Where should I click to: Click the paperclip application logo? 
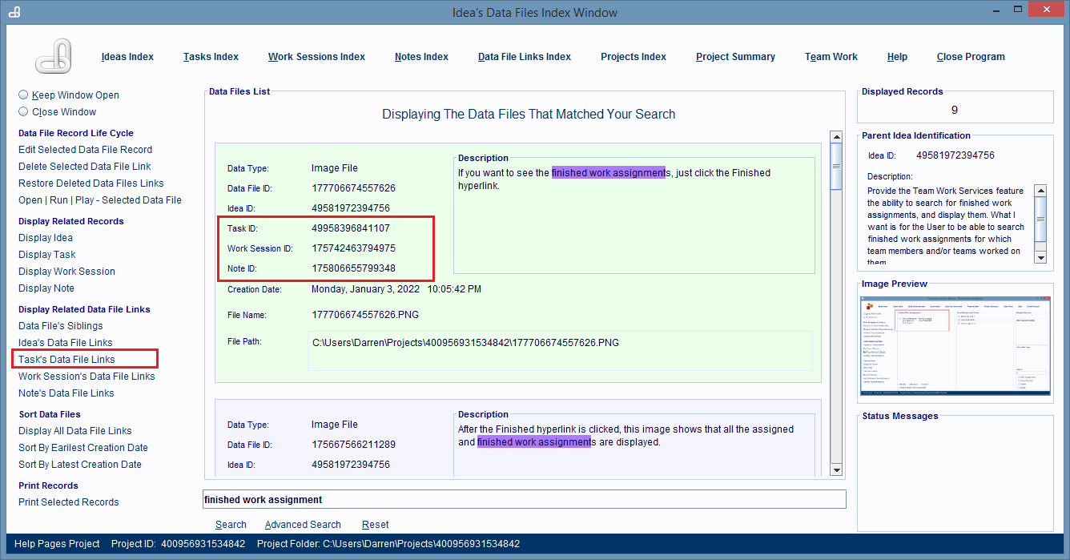tap(55, 57)
